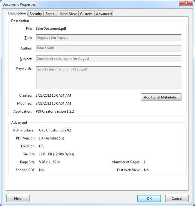Click the PDFCreator Version 1.2.2 application text

[x=54, y=111]
